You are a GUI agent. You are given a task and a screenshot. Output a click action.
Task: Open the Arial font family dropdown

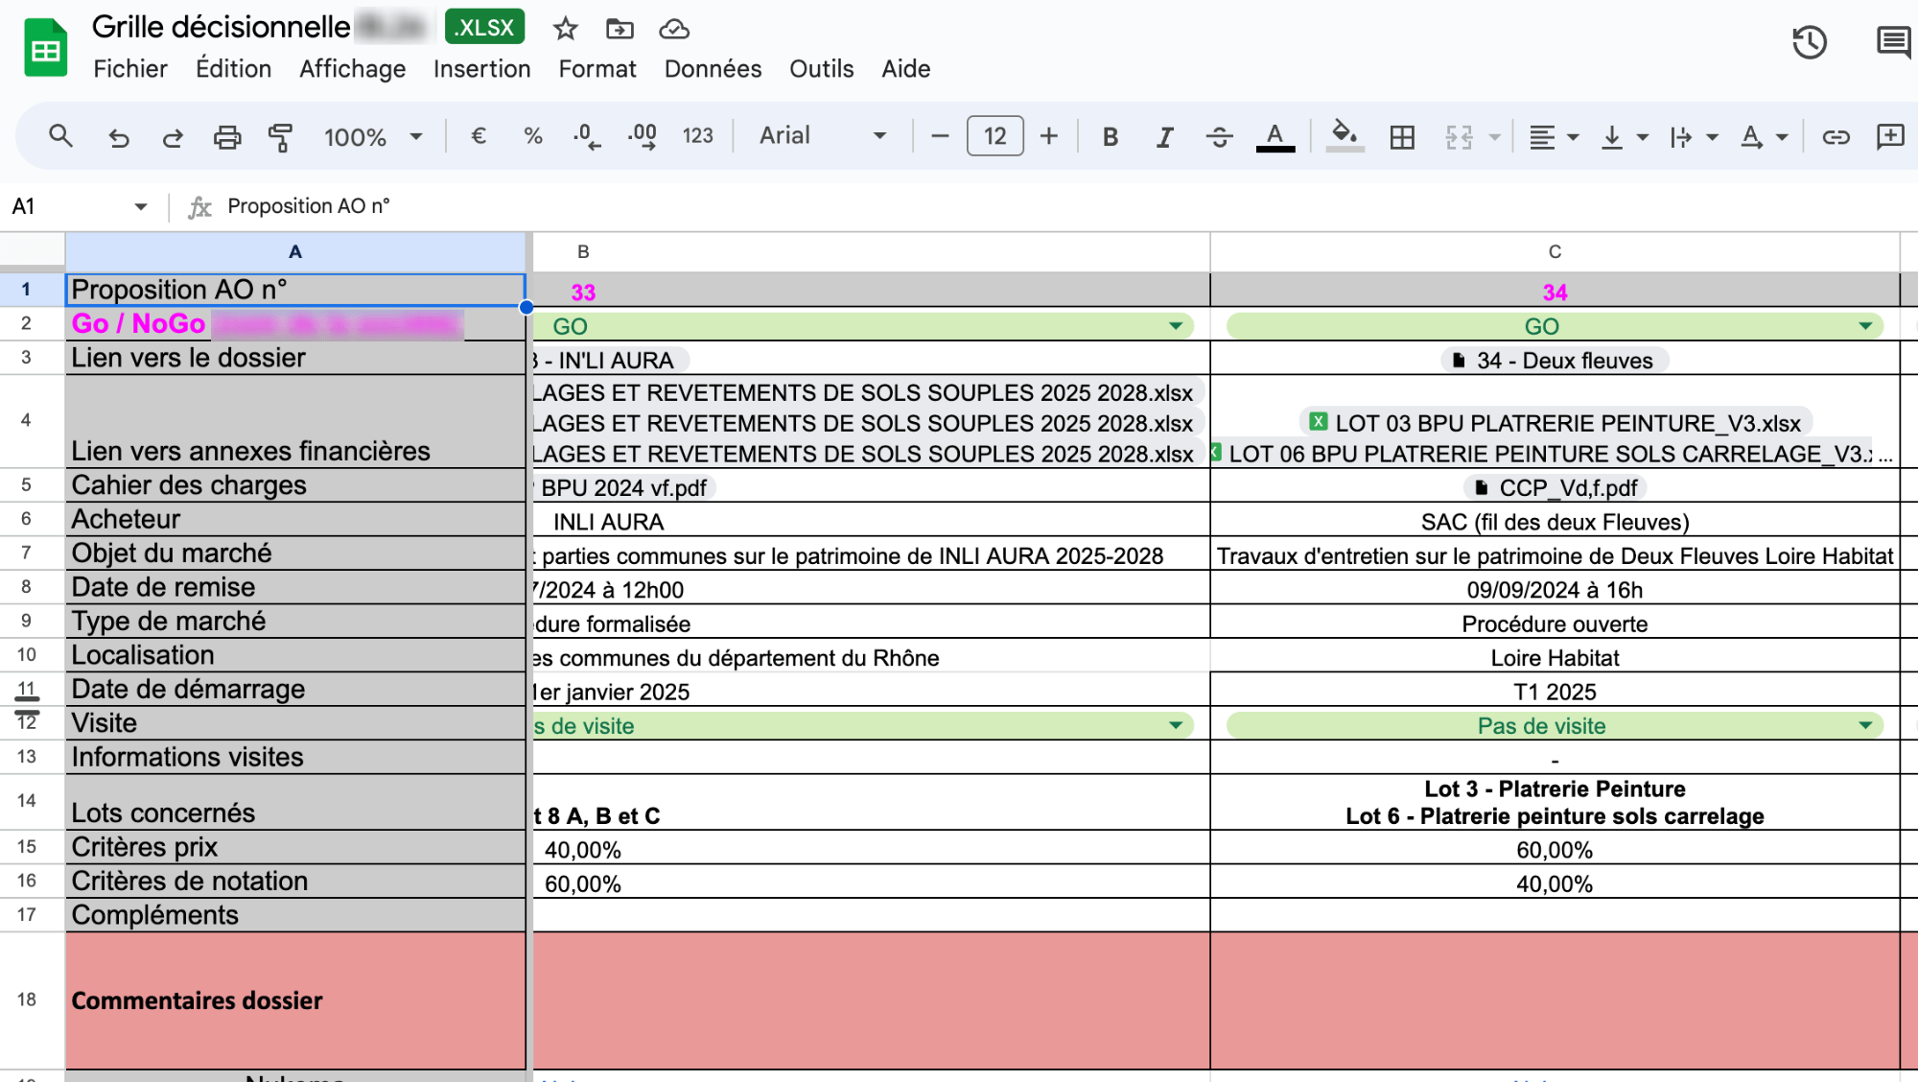pos(822,136)
